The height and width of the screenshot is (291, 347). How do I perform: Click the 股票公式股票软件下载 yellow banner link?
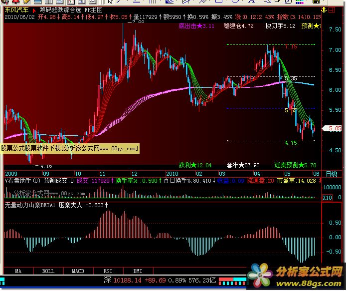(x=69, y=148)
